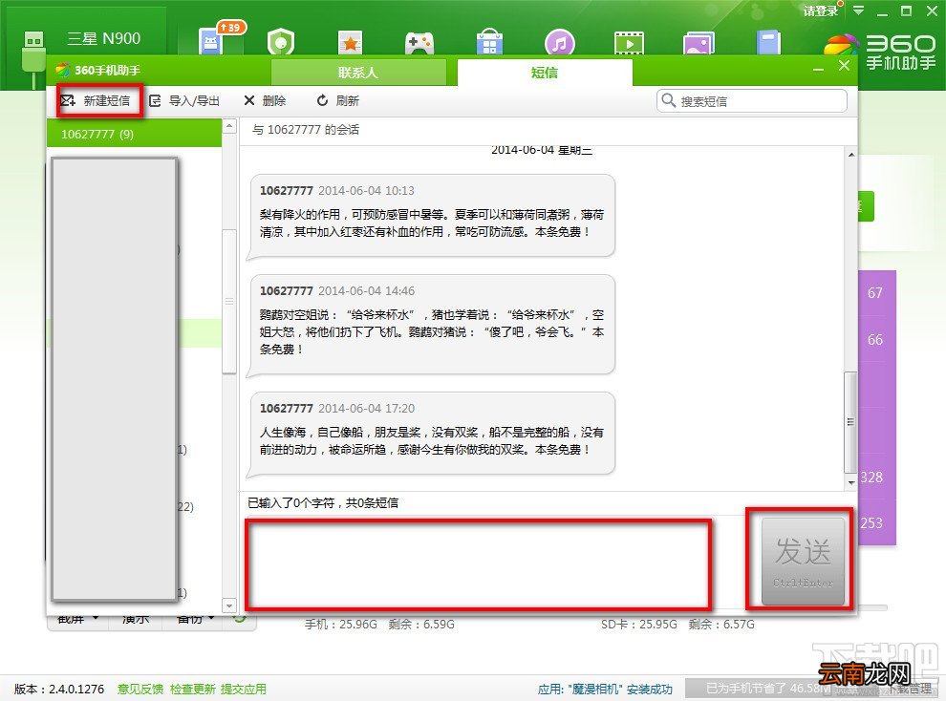
Task: Click the 版本：2.4.0.1276 version text
Action: (x=59, y=689)
